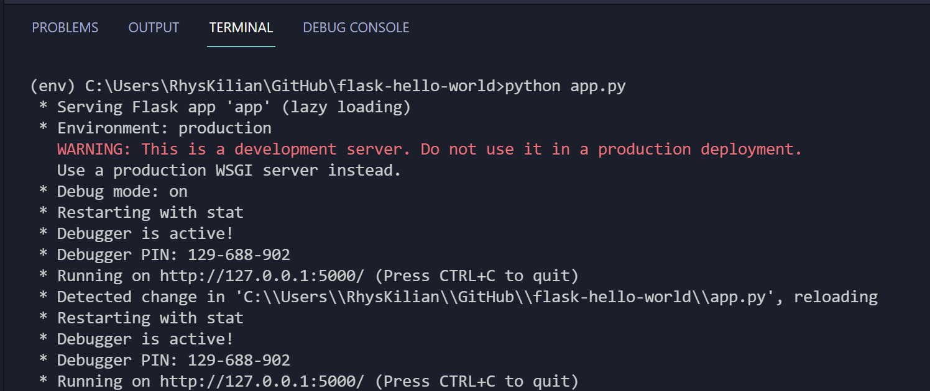
Task: Open the bottom-most http://127.0.0.1:5000/ link
Action: (267, 381)
